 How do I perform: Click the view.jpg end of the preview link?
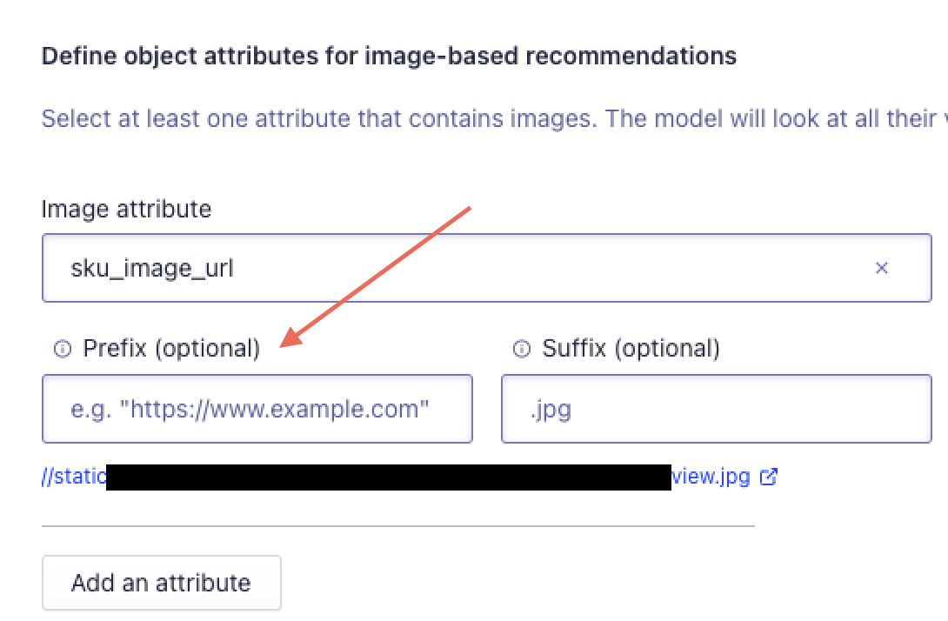click(711, 477)
